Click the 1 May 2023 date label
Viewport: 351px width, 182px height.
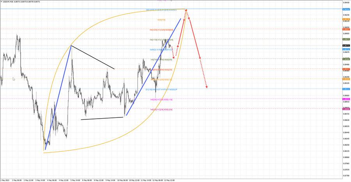point(5,180)
